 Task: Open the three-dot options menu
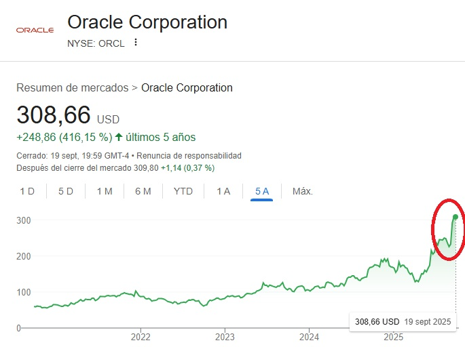coord(136,43)
